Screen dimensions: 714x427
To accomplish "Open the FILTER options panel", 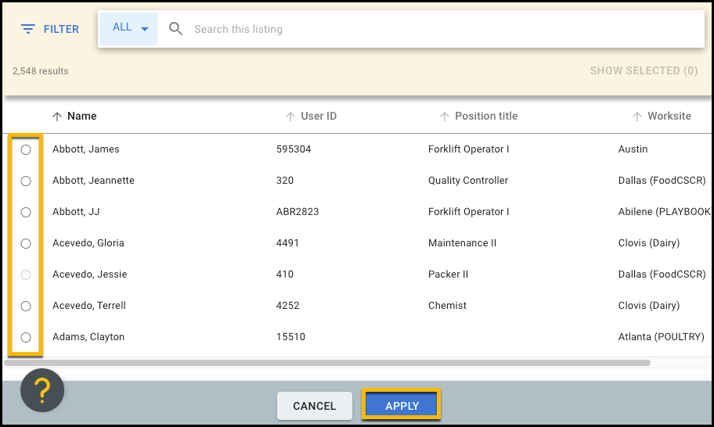I will point(50,29).
